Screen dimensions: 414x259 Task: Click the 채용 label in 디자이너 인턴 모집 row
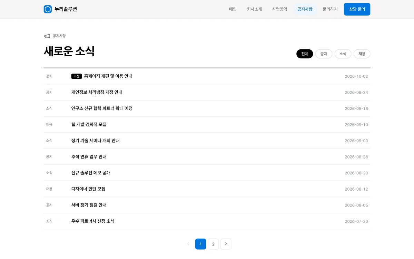click(49, 189)
